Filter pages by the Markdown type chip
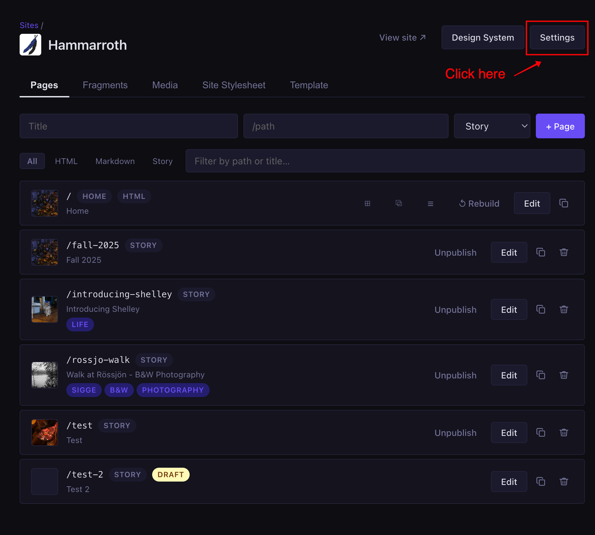Image resolution: width=595 pixels, height=535 pixels. click(115, 161)
